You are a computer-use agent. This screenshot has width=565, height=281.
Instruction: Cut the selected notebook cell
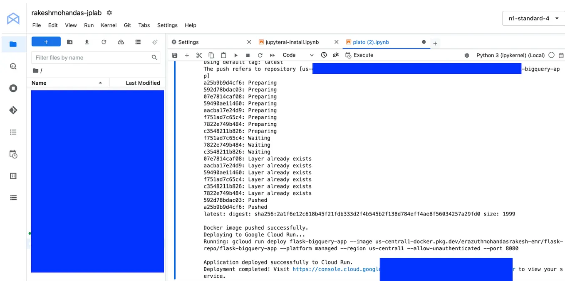pos(198,55)
